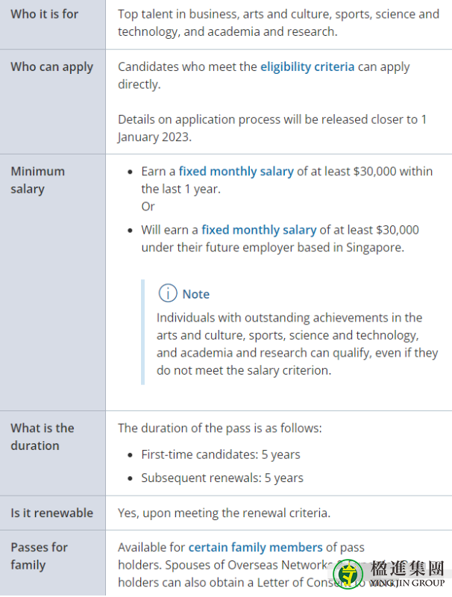
Task: Click the Chinese characters in the watermark
Action: click(407, 569)
